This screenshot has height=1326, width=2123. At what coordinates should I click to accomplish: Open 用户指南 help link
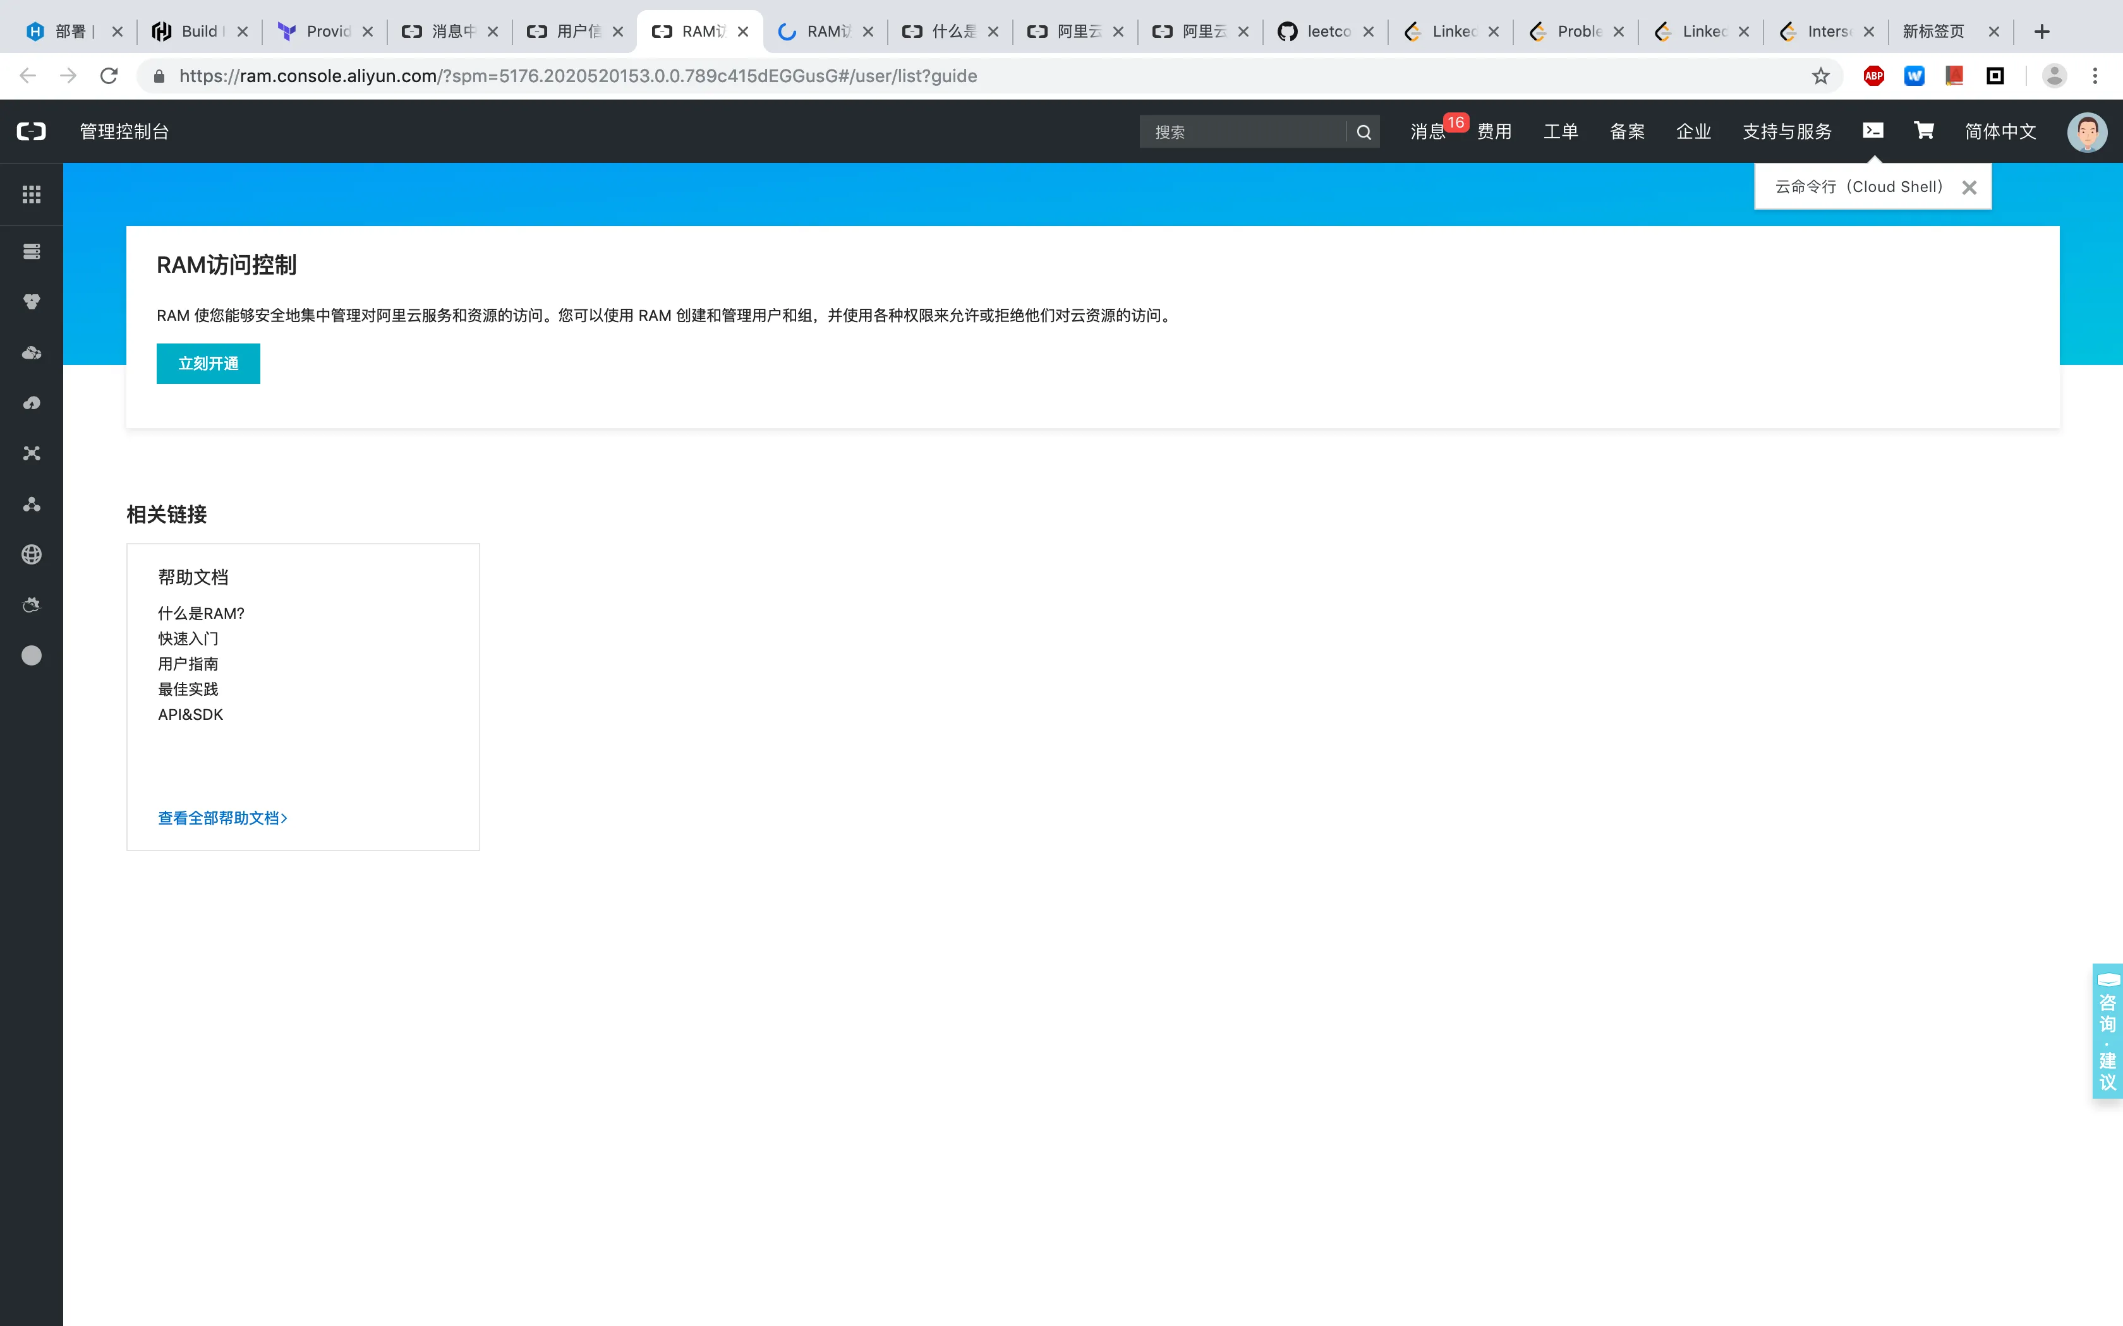coord(188,664)
